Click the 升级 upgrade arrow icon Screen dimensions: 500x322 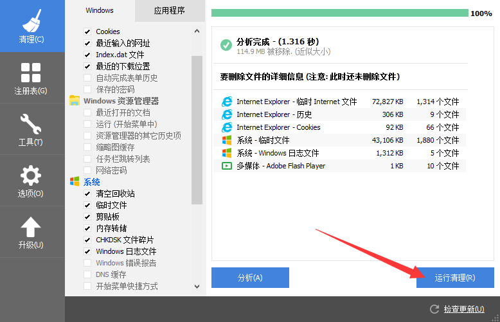coord(31,231)
